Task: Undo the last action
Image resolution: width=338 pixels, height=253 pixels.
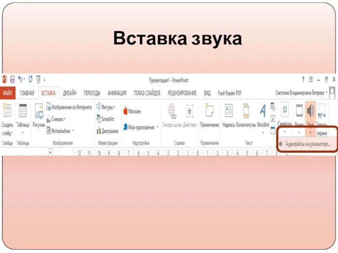Action: pyautogui.click(x=20, y=79)
